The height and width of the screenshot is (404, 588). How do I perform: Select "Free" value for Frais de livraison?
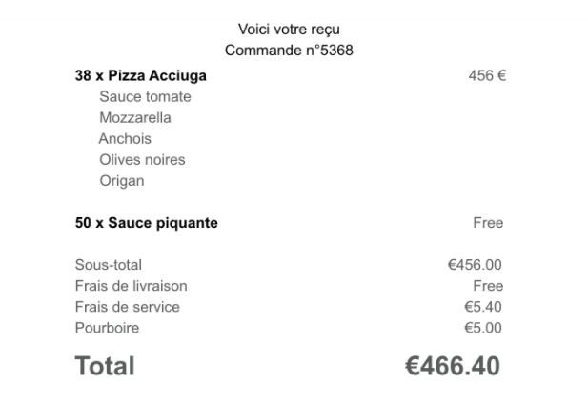tap(488, 286)
